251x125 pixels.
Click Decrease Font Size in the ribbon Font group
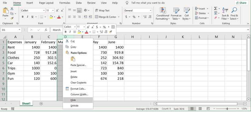pos(62,11)
